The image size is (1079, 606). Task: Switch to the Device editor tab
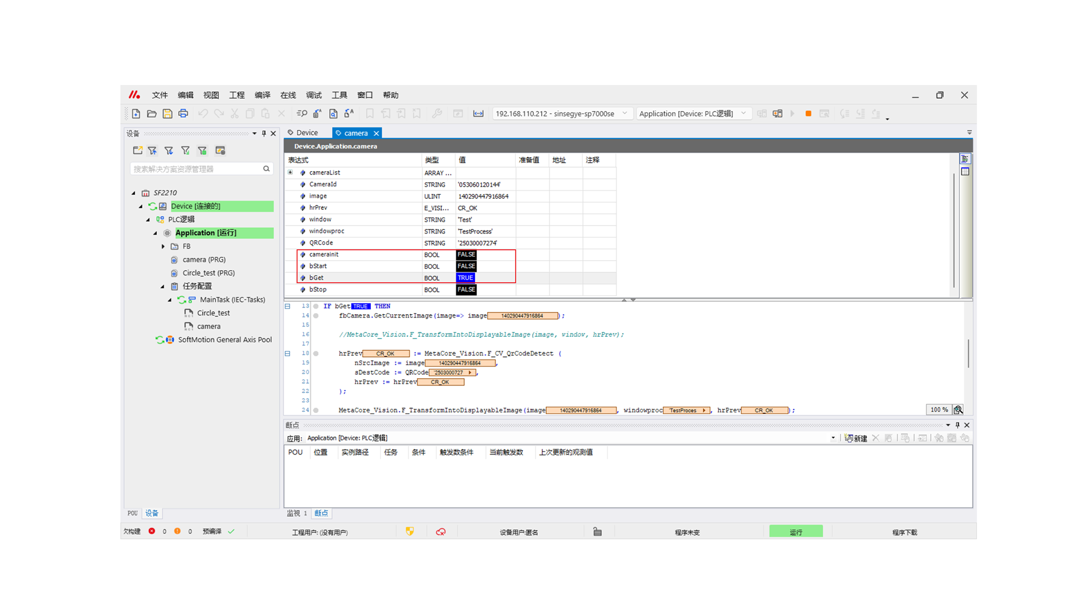(x=307, y=133)
